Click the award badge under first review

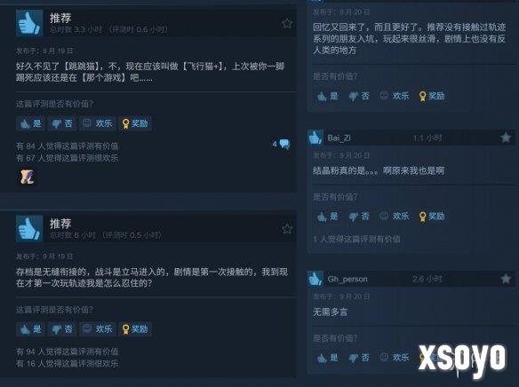(28, 178)
